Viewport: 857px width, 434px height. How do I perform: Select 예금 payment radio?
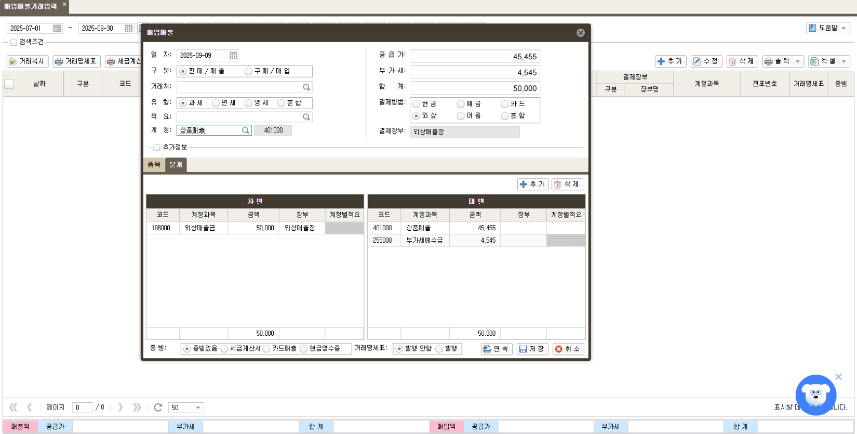[460, 104]
